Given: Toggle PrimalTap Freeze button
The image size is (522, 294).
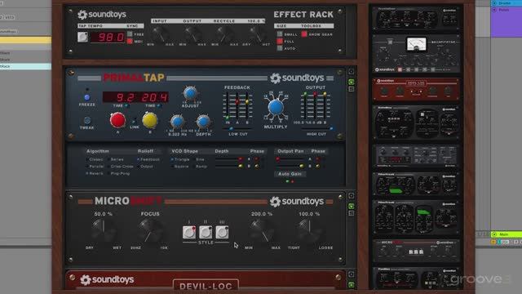Looking at the screenshot, I should tap(87, 97).
